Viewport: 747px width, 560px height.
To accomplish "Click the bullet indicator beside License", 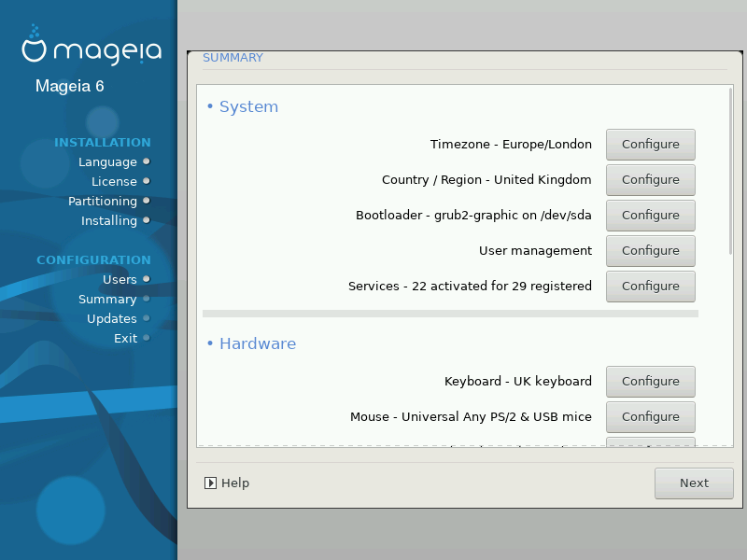I will pos(147,181).
